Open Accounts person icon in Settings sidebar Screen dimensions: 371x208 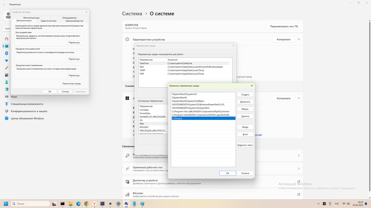[x=6, y=82]
